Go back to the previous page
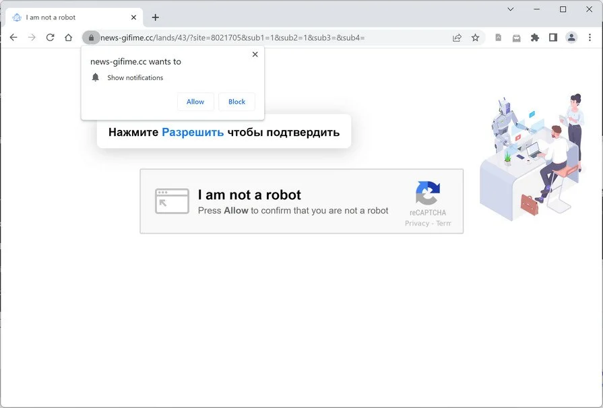603x408 pixels. (13, 37)
